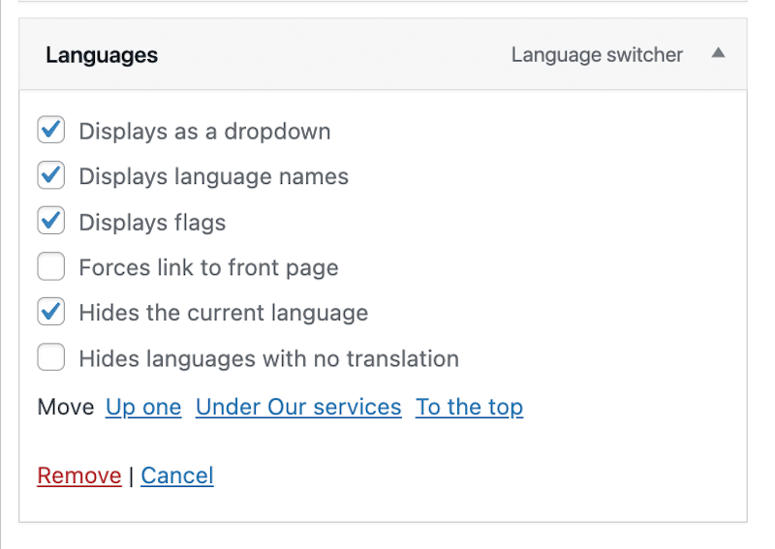Click the Displays flags label text
The height and width of the screenshot is (549, 775).
click(x=152, y=223)
